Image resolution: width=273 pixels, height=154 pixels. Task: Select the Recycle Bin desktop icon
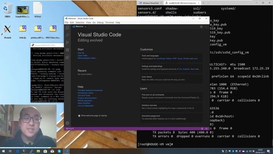point(7,10)
